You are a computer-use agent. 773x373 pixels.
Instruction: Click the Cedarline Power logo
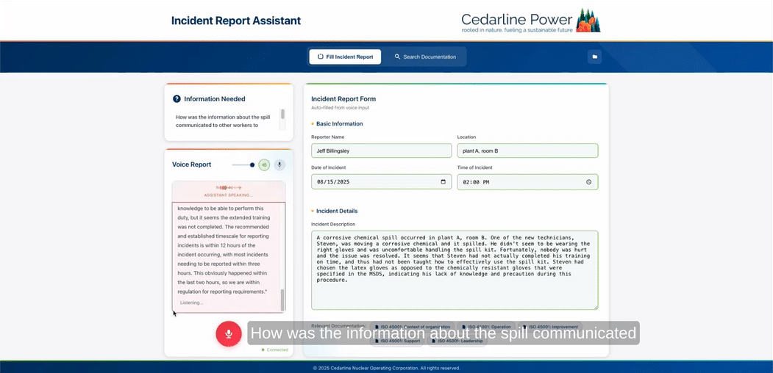531,21
